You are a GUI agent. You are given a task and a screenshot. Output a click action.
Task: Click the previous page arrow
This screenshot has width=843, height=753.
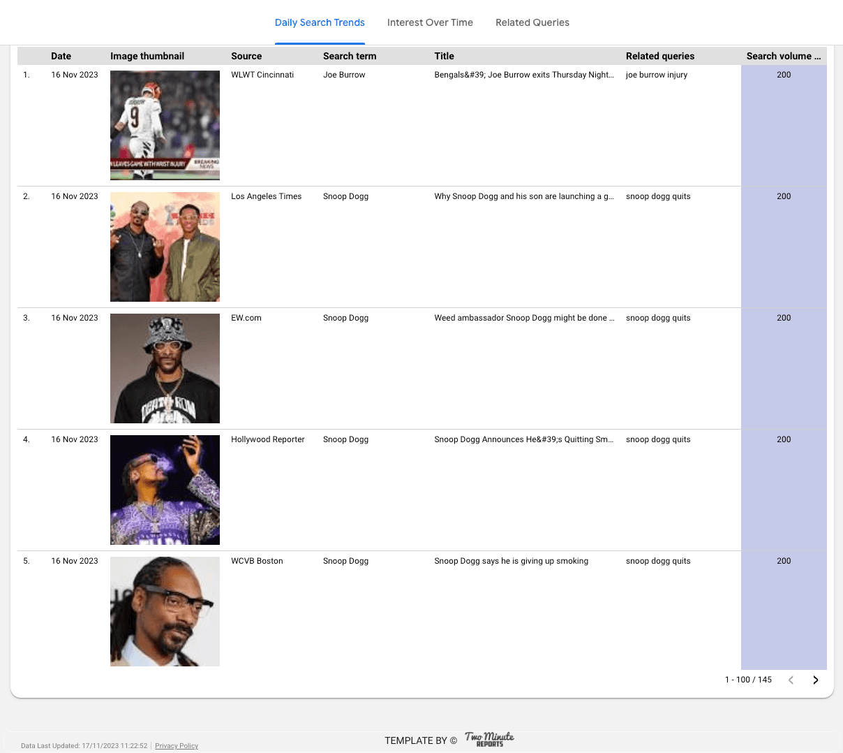click(x=791, y=680)
